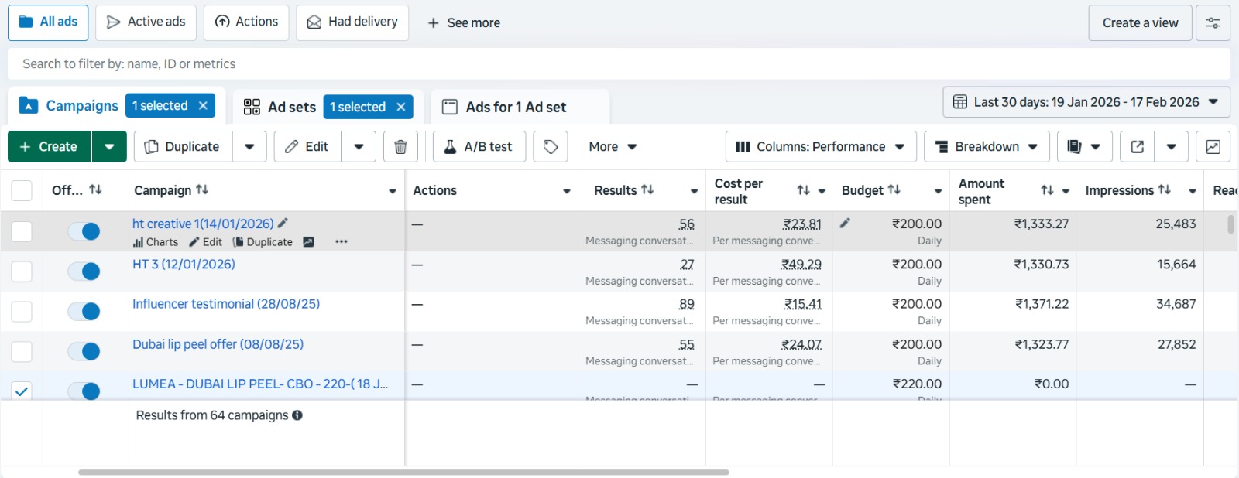Image resolution: width=1239 pixels, height=478 pixels.
Task: Select all campaigns with header checkbox
Action: click(x=22, y=190)
